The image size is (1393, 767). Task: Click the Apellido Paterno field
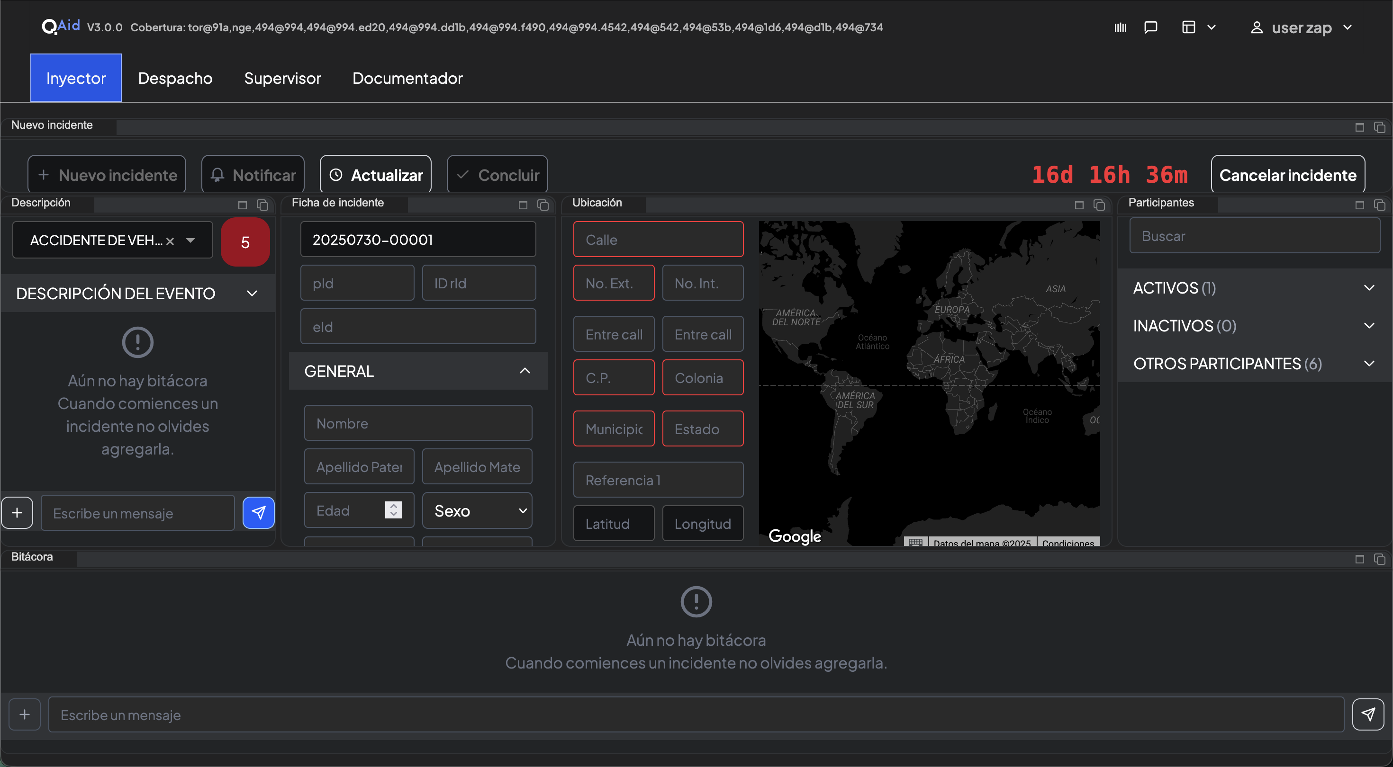pos(359,466)
